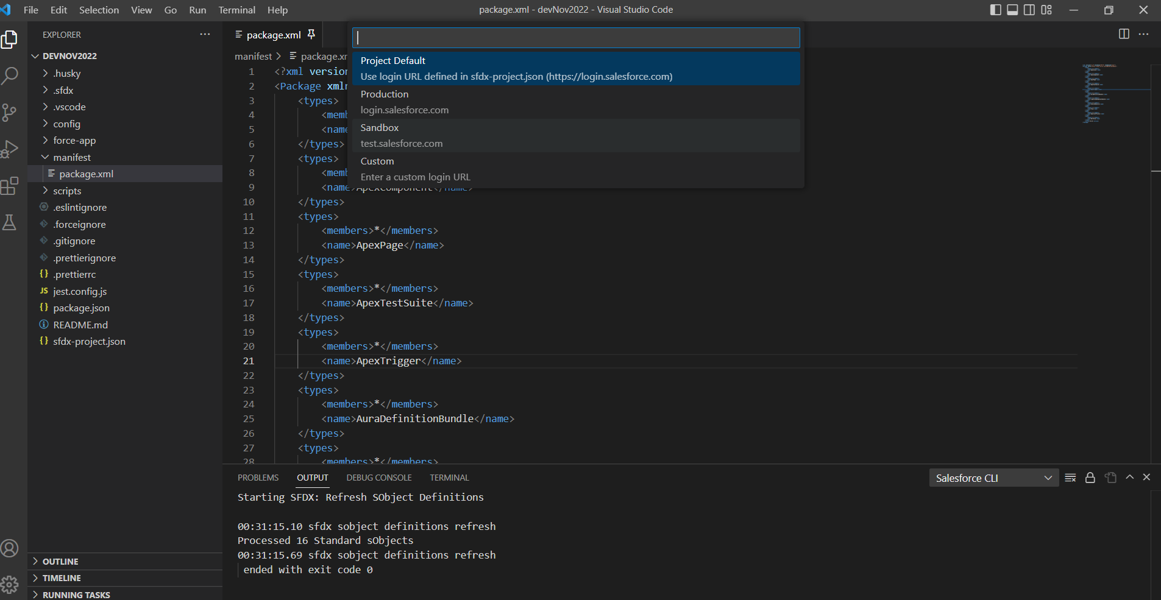Close the bottom panel

click(x=1146, y=477)
